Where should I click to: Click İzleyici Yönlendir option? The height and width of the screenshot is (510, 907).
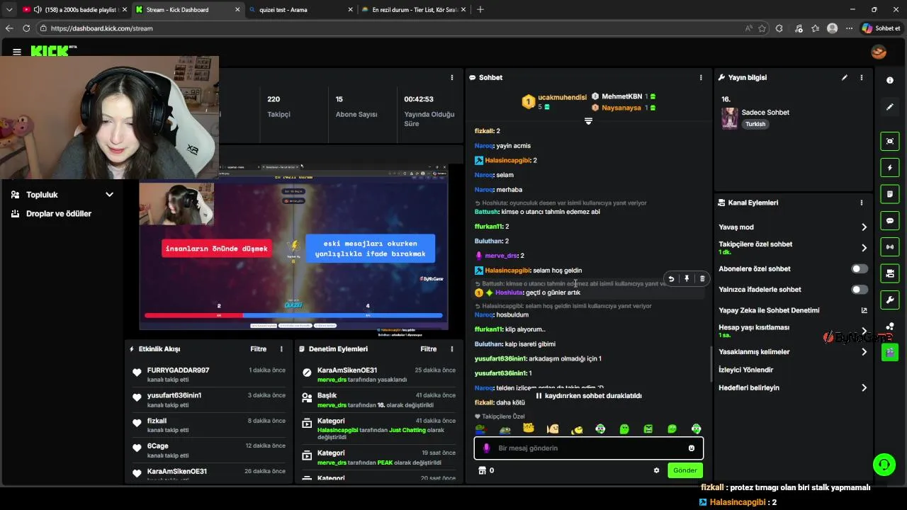tap(745, 370)
